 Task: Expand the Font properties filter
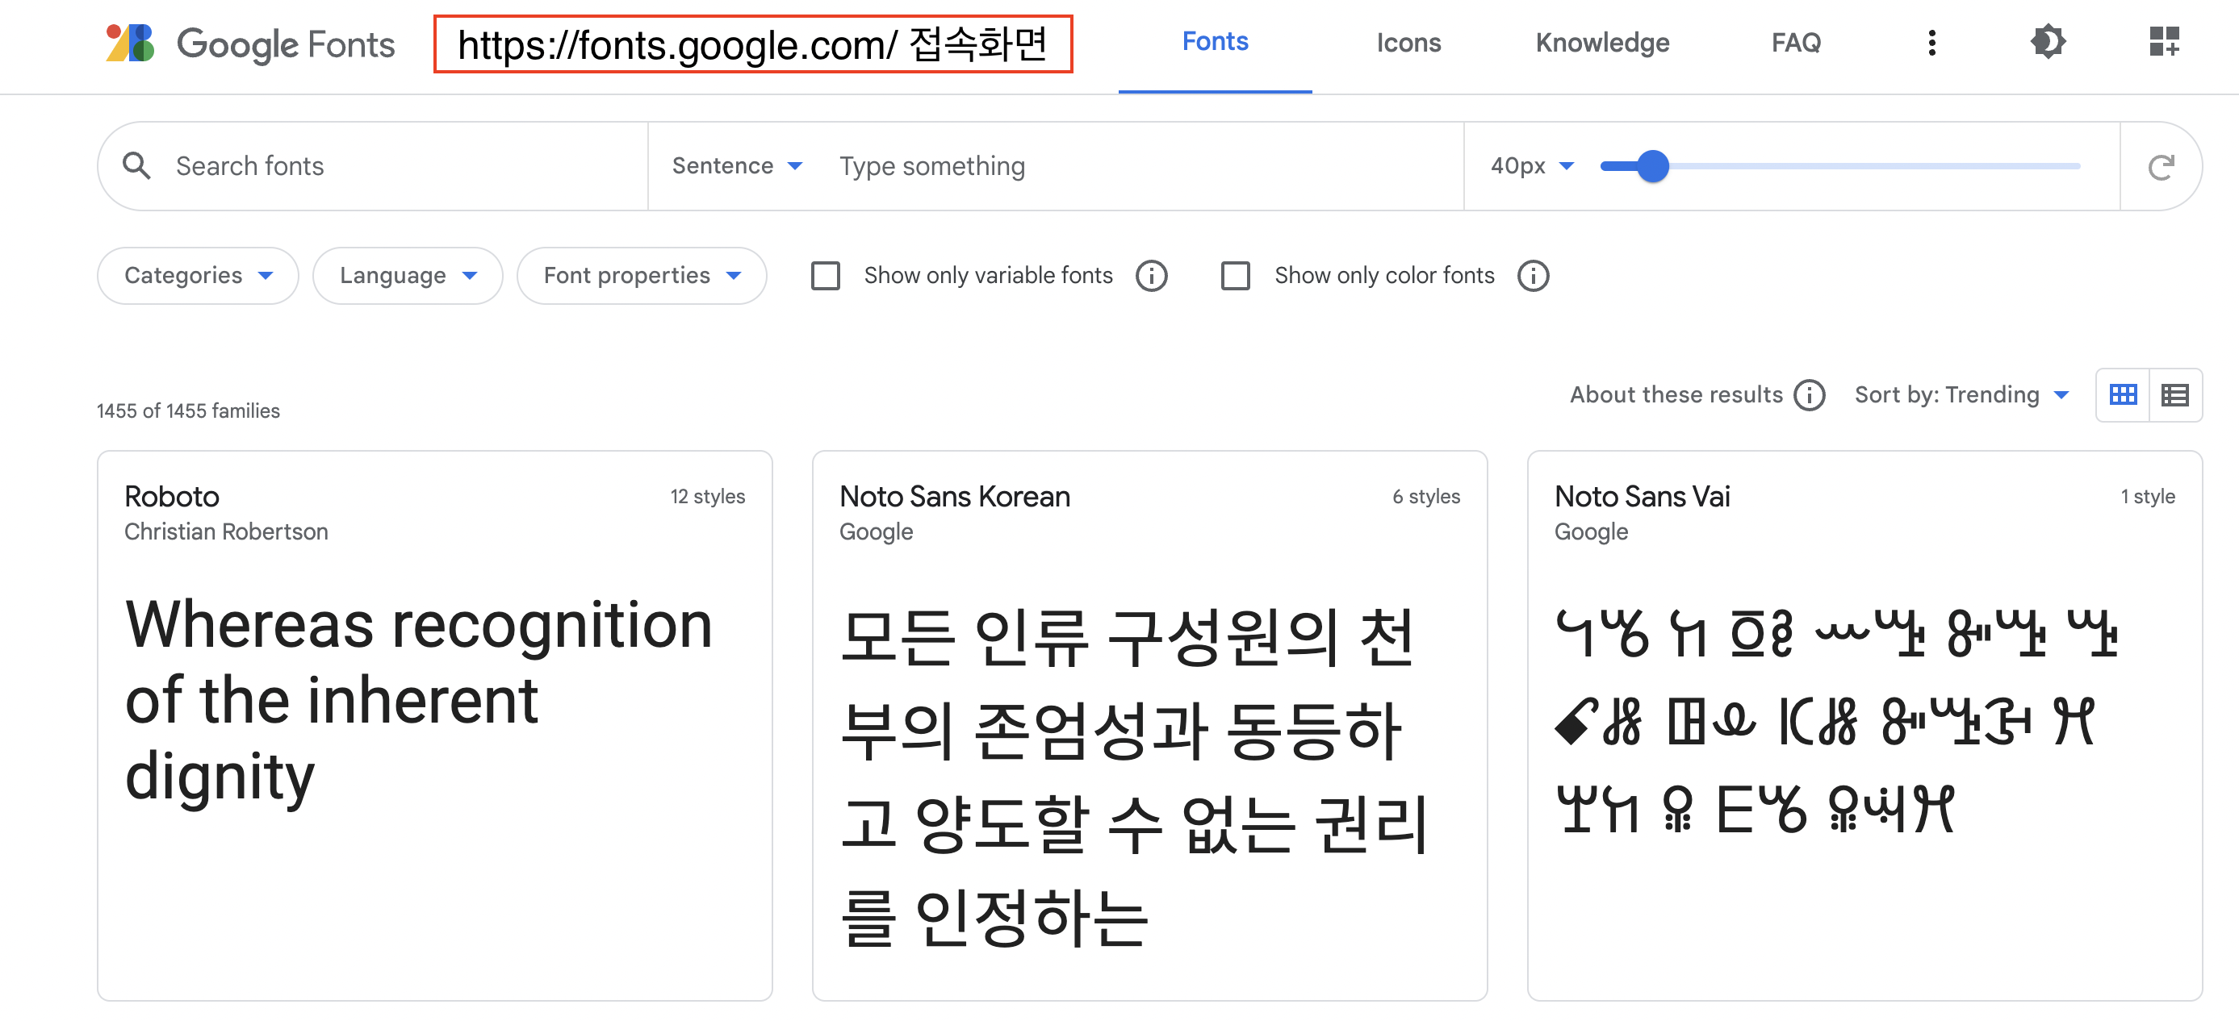point(642,276)
